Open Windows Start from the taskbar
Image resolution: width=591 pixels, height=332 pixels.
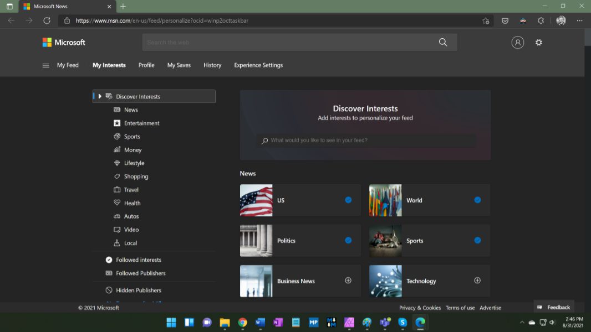click(x=171, y=322)
